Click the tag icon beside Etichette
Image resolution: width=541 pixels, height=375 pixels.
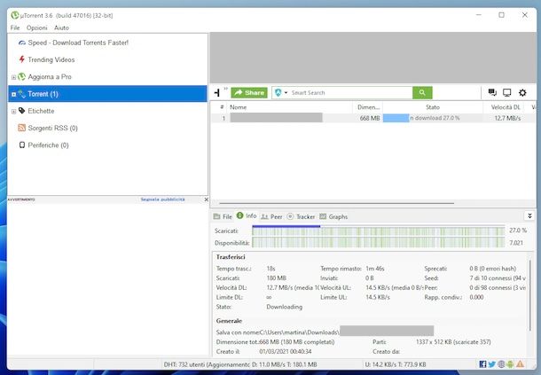tap(22, 111)
